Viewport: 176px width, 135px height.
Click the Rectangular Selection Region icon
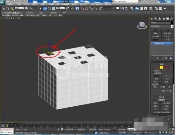(35, 8)
